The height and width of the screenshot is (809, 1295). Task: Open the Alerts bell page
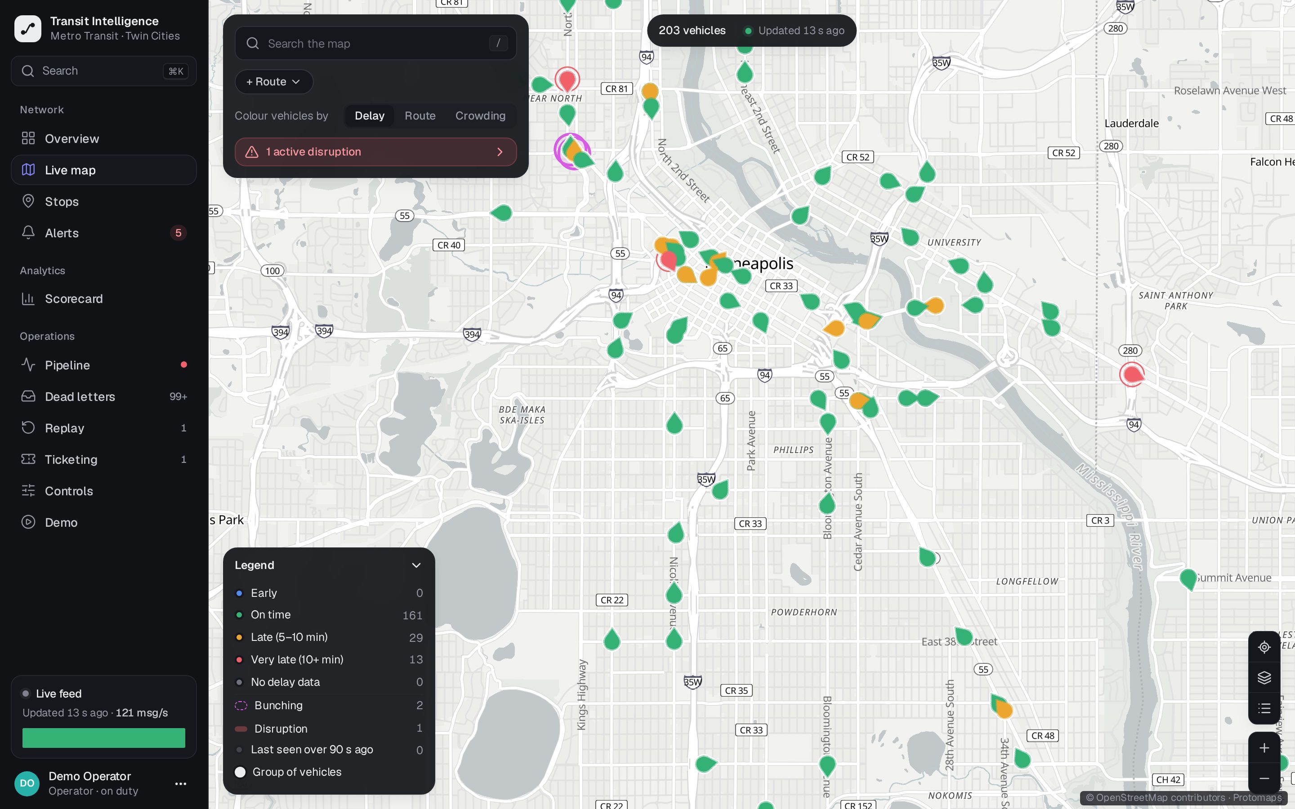(104, 233)
